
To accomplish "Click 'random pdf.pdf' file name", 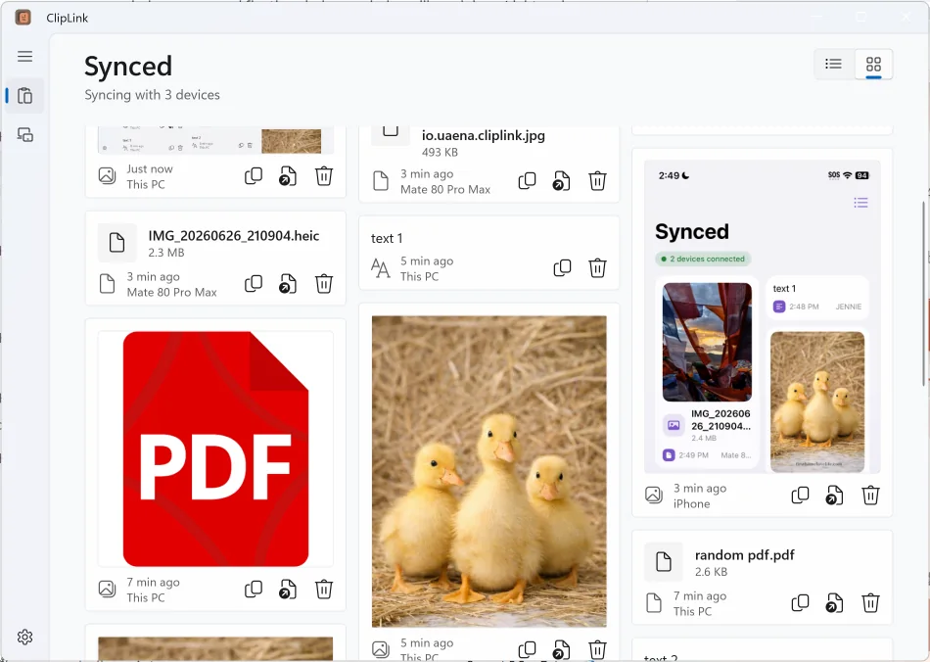I will point(744,555).
